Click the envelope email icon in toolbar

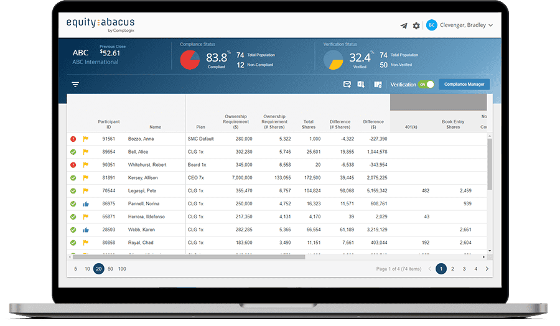(347, 84)
